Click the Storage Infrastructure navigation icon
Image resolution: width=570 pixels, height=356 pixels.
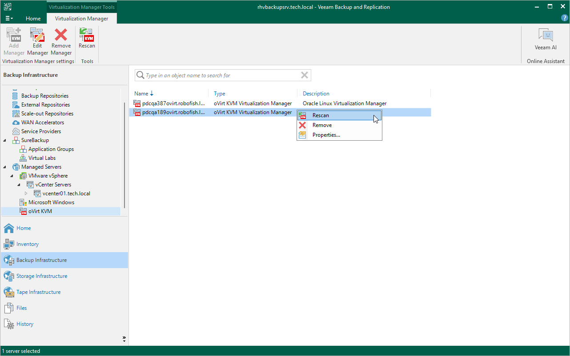[9, 276]
